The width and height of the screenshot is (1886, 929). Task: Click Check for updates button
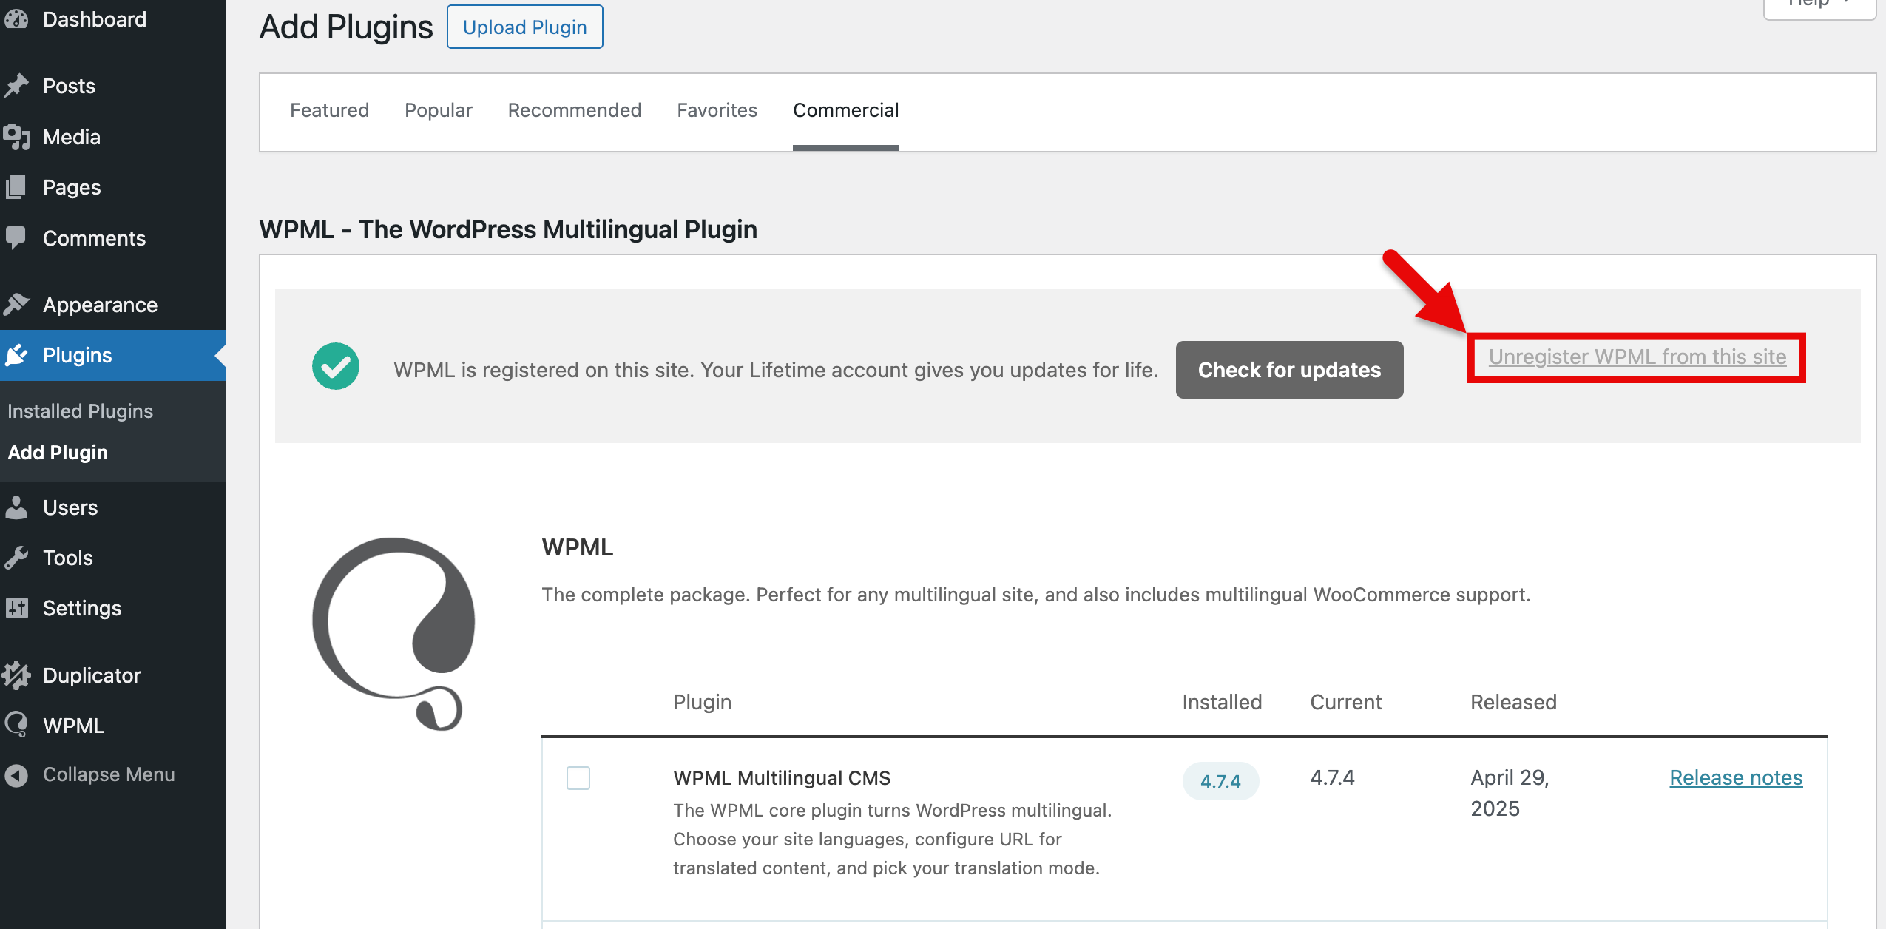(1290, 370)
